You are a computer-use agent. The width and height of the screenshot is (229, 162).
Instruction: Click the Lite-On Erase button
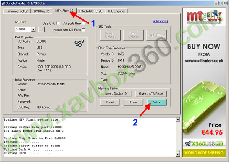[156, 35]
